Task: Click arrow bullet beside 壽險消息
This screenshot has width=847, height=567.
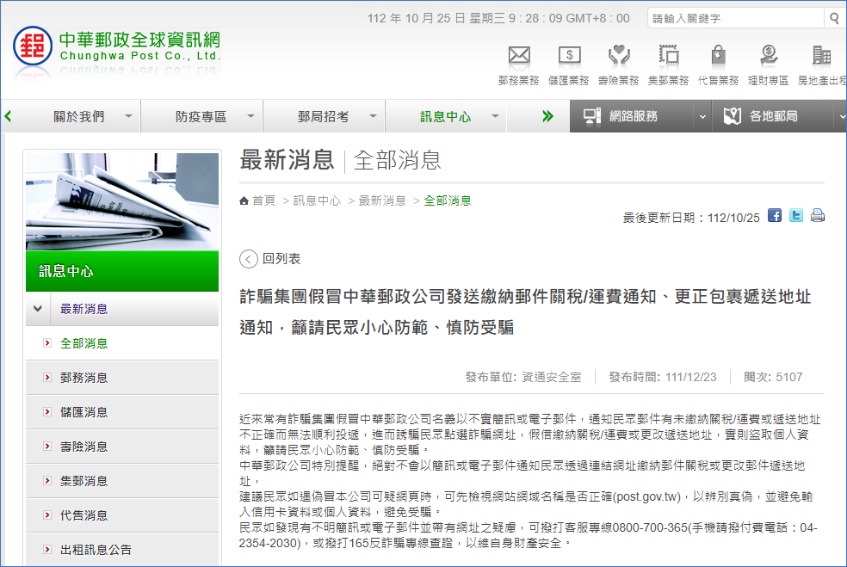Action: click(x=47, y=447)
